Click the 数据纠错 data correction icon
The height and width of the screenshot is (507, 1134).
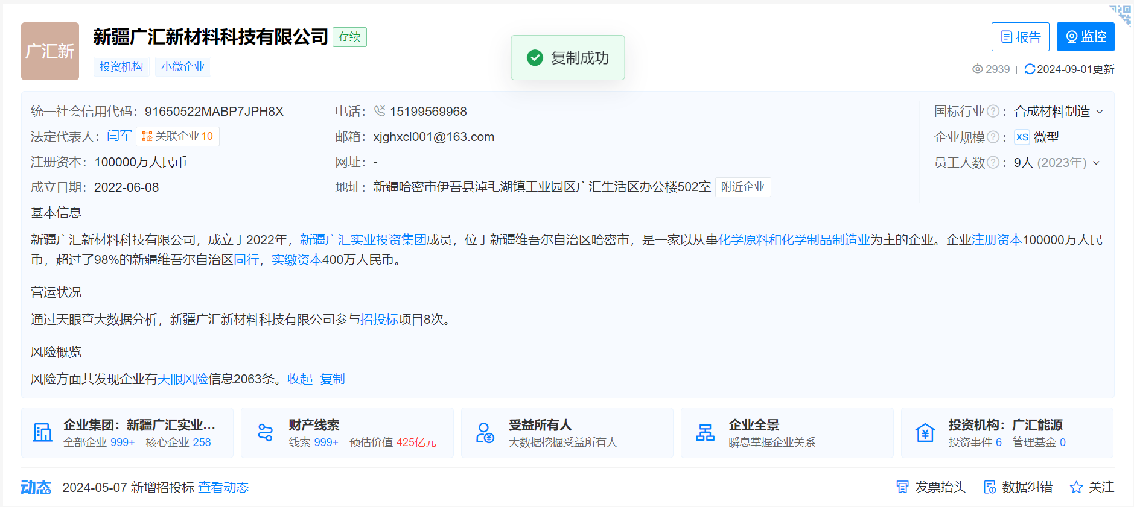tap(990, 487)
